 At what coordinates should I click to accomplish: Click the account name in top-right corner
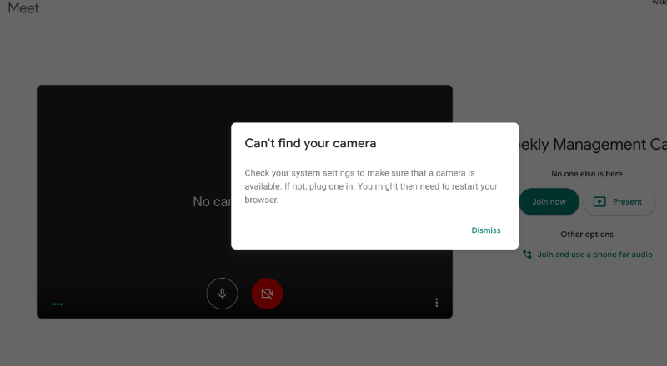[x=659, y=3]
